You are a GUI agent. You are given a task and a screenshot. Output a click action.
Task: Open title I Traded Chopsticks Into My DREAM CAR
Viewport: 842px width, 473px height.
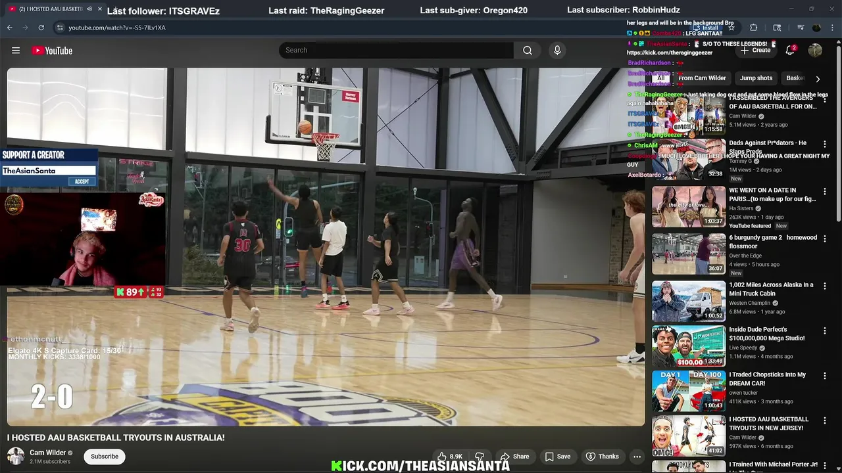pyautogui.click(x=768, y=379)
